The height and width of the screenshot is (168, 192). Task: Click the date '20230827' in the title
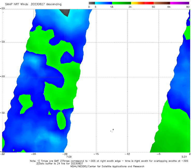(38, 4)
